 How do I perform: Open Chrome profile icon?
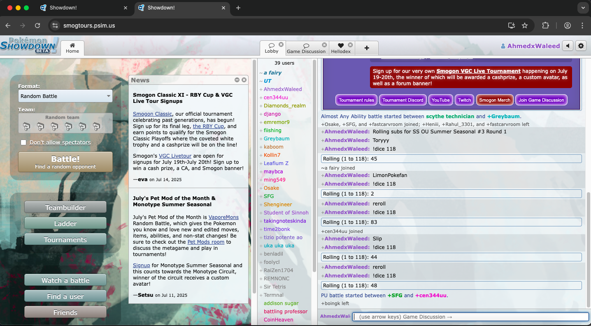568,26
